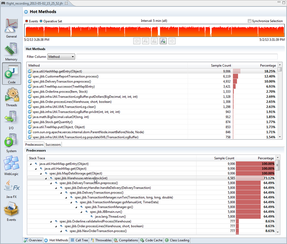Viewport: 287px width, 244px height.
Task: Click Predecessors table scrollbar down arrow
Action: [x=278, y=232]
